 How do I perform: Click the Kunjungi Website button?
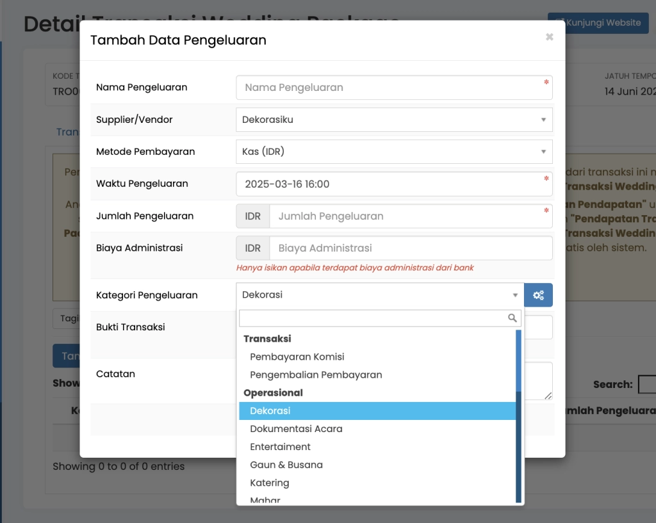598,23
